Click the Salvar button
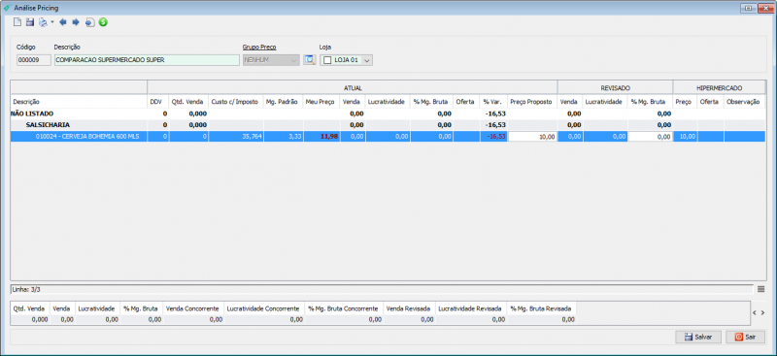This screenshot has height=356, width=777. pyautogui.click(x=698, y=337)
